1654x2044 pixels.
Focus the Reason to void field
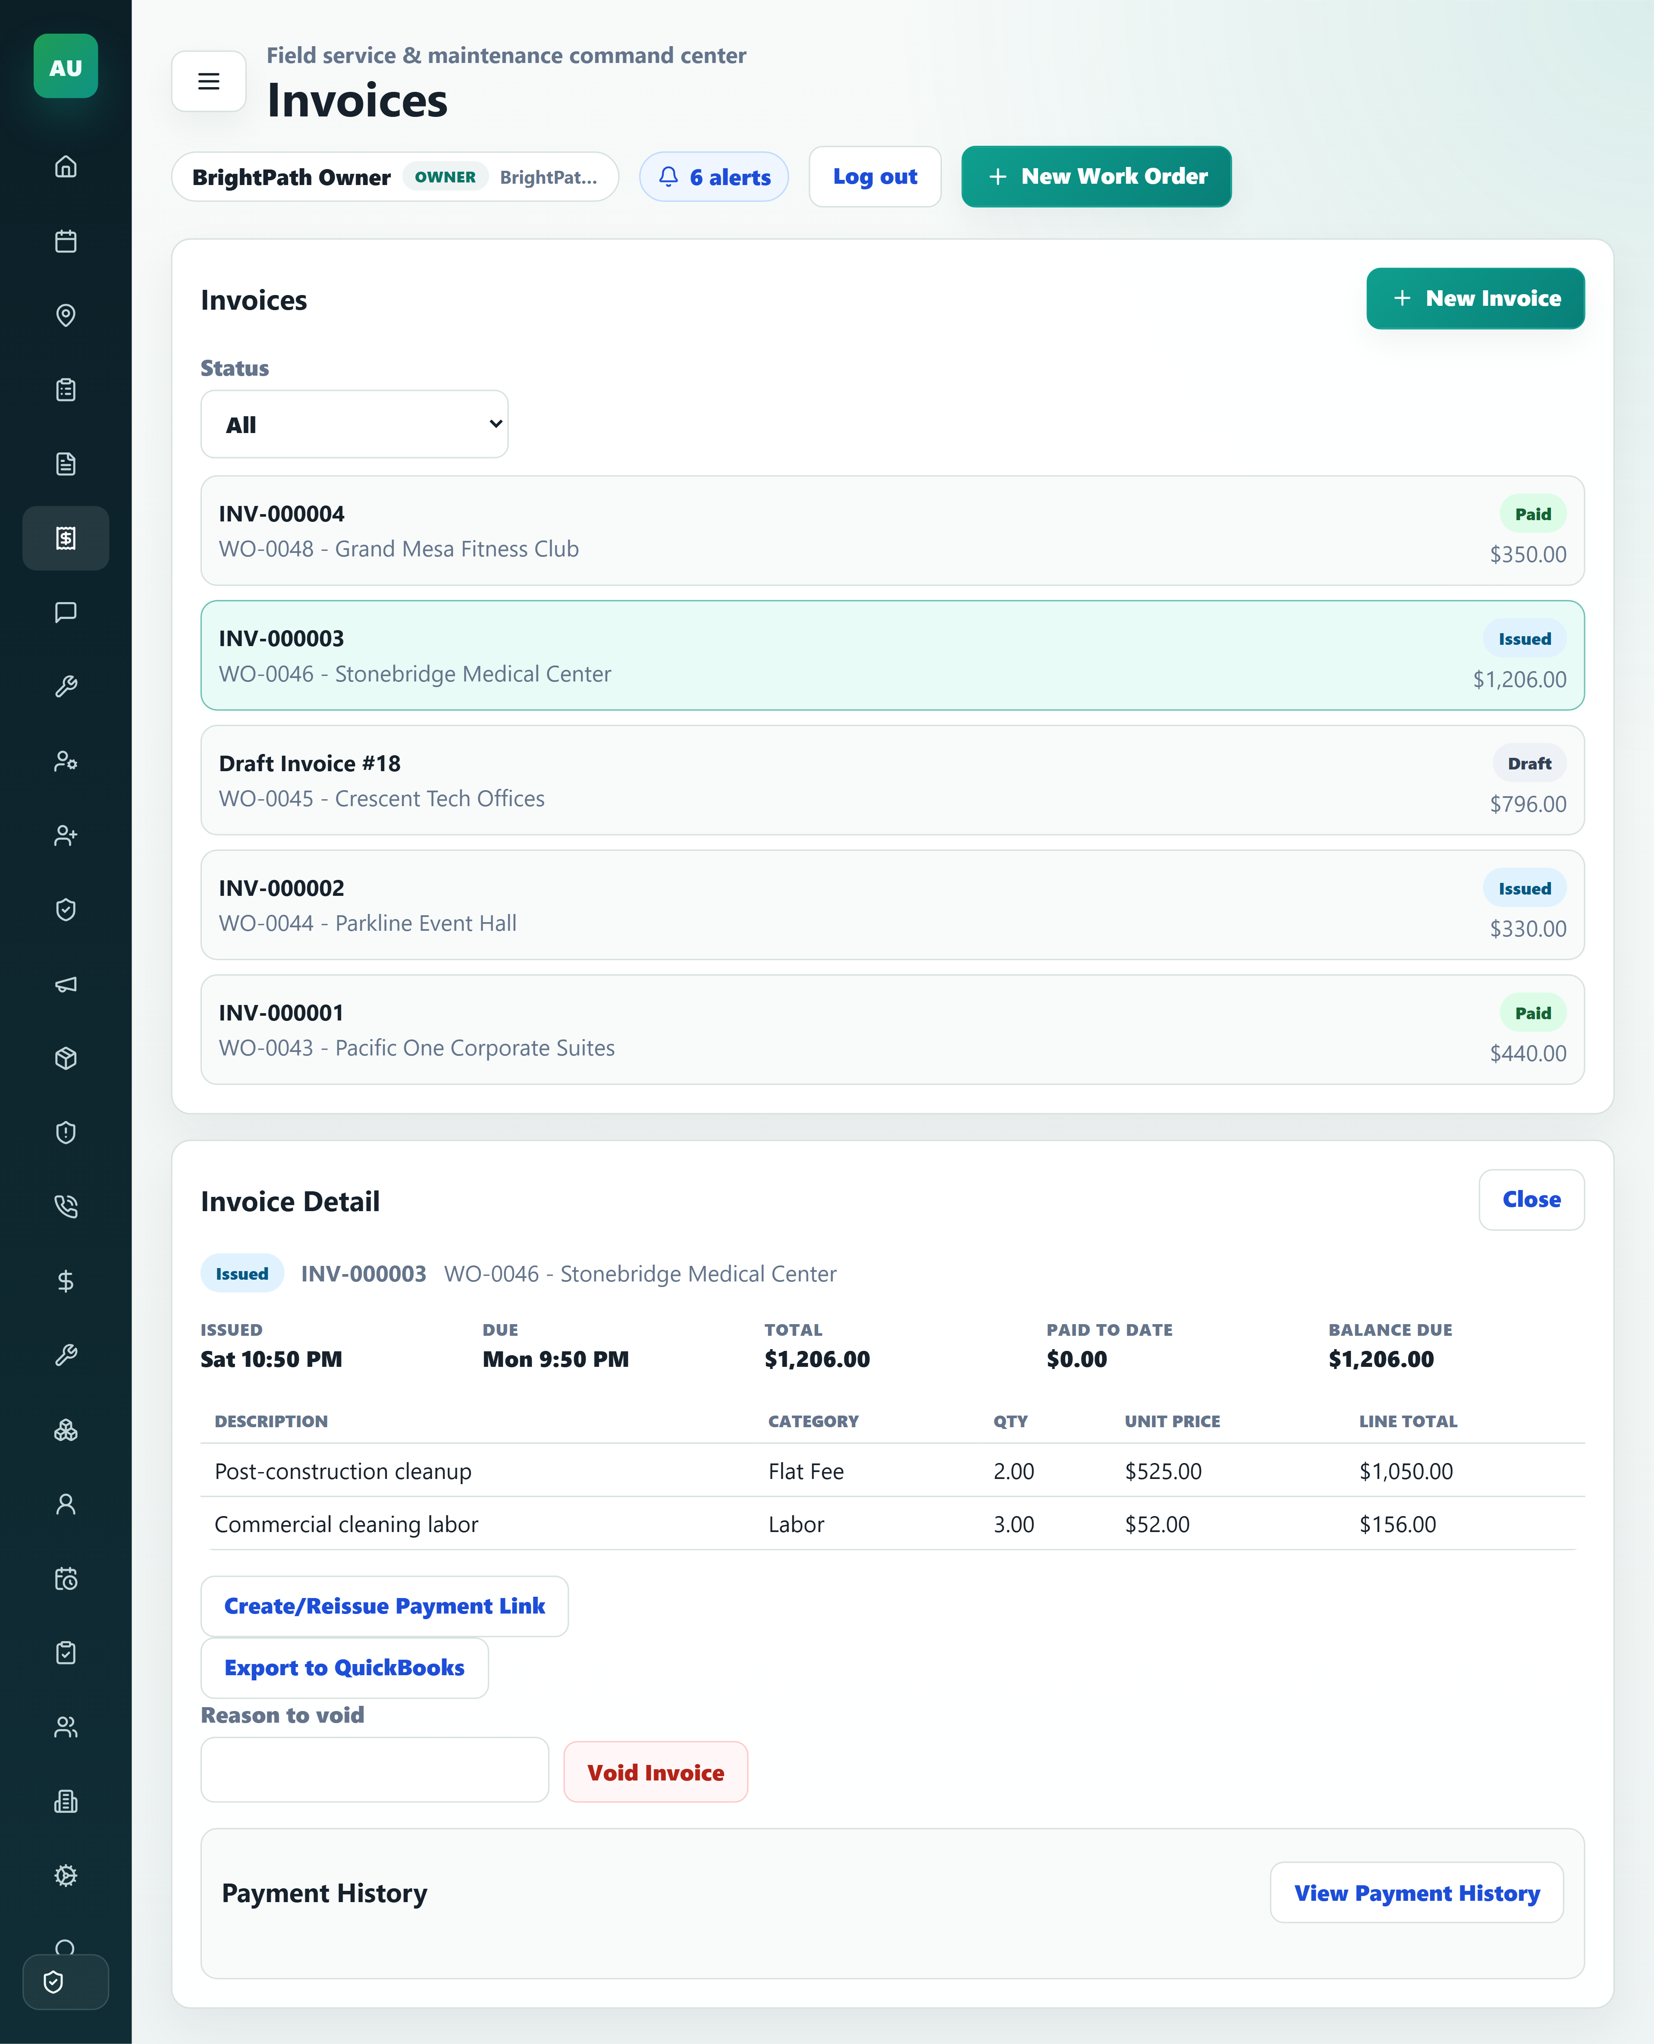(x=374, y=1770)
